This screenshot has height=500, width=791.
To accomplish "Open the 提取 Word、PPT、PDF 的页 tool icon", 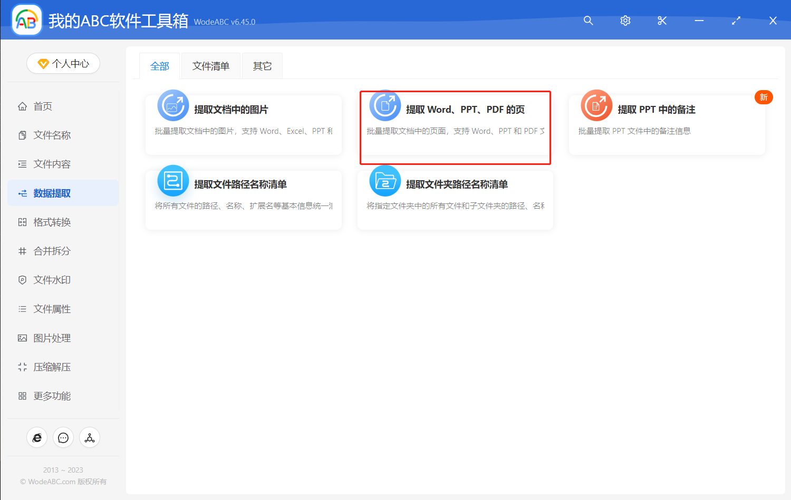I will pos(385,105).
